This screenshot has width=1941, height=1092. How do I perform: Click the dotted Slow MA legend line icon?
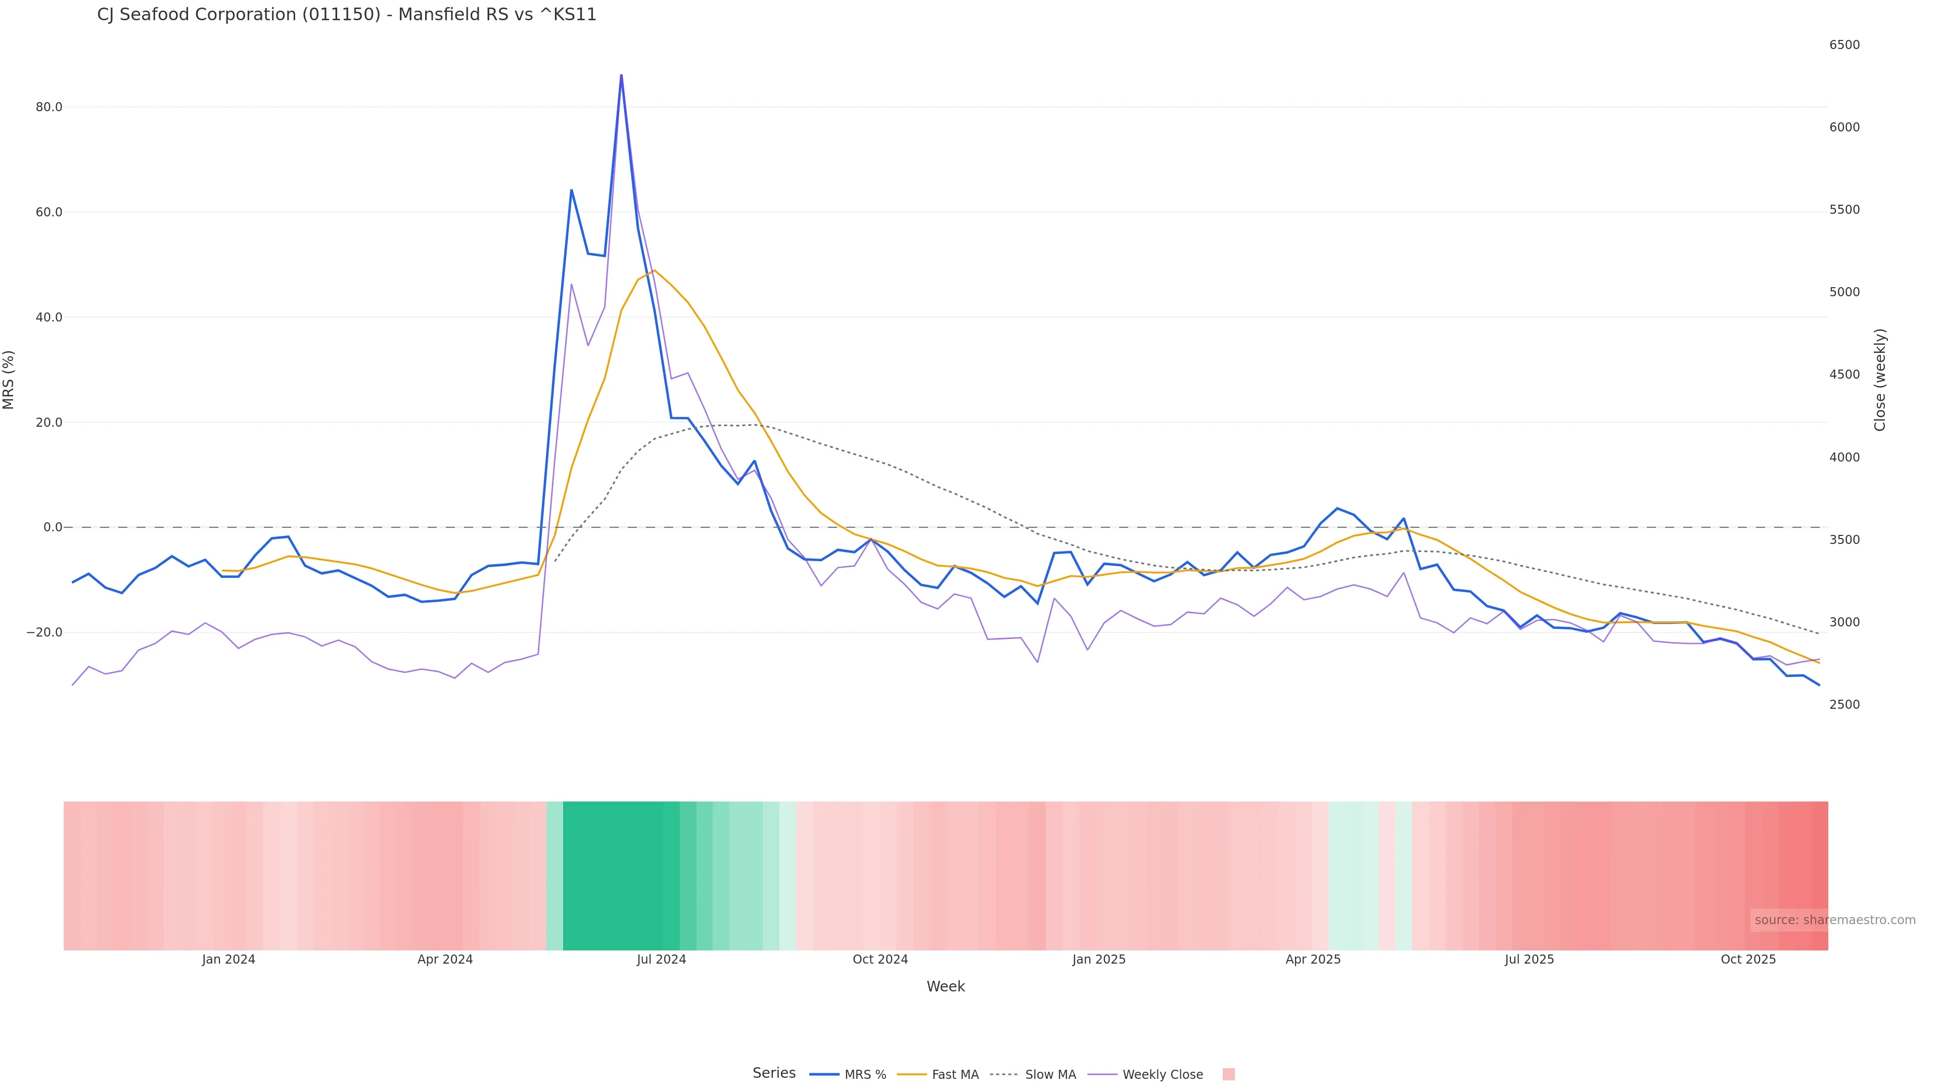coord(1004,1075)
